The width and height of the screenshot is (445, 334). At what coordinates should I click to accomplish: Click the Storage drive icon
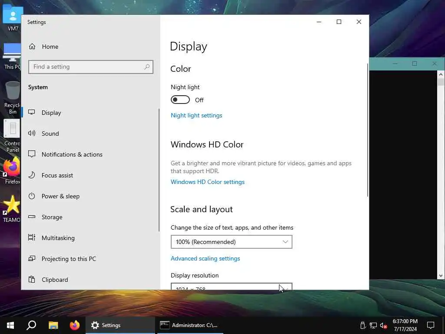click(x=31, y=217)
